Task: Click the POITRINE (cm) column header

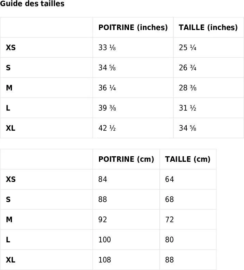Action: click(x=126, y=159)
